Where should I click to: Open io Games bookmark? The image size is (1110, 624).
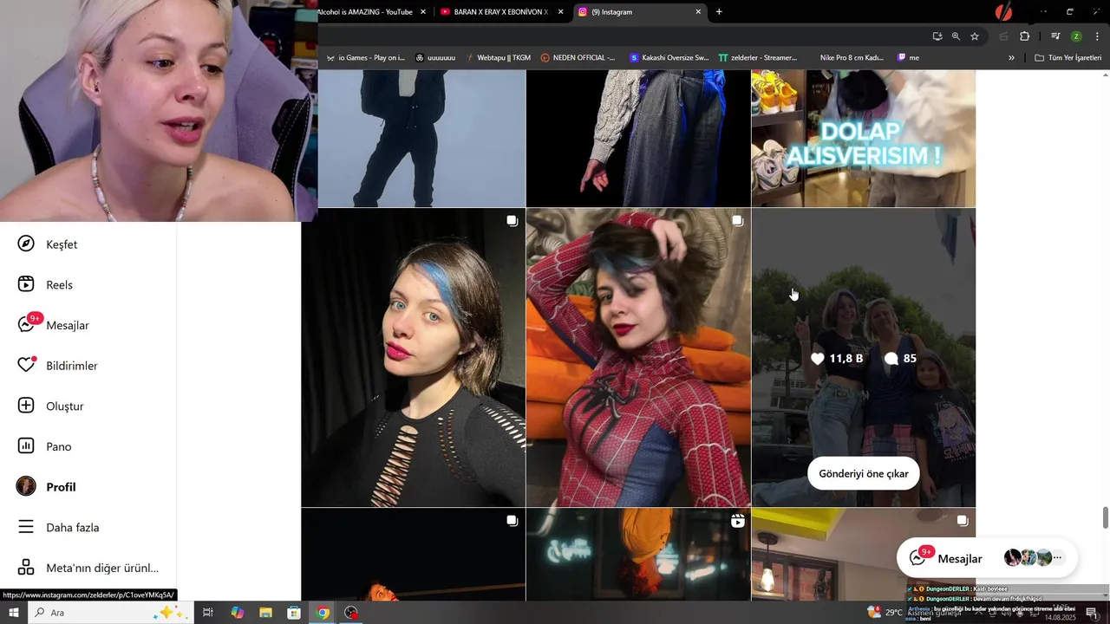tap(366, 58)
